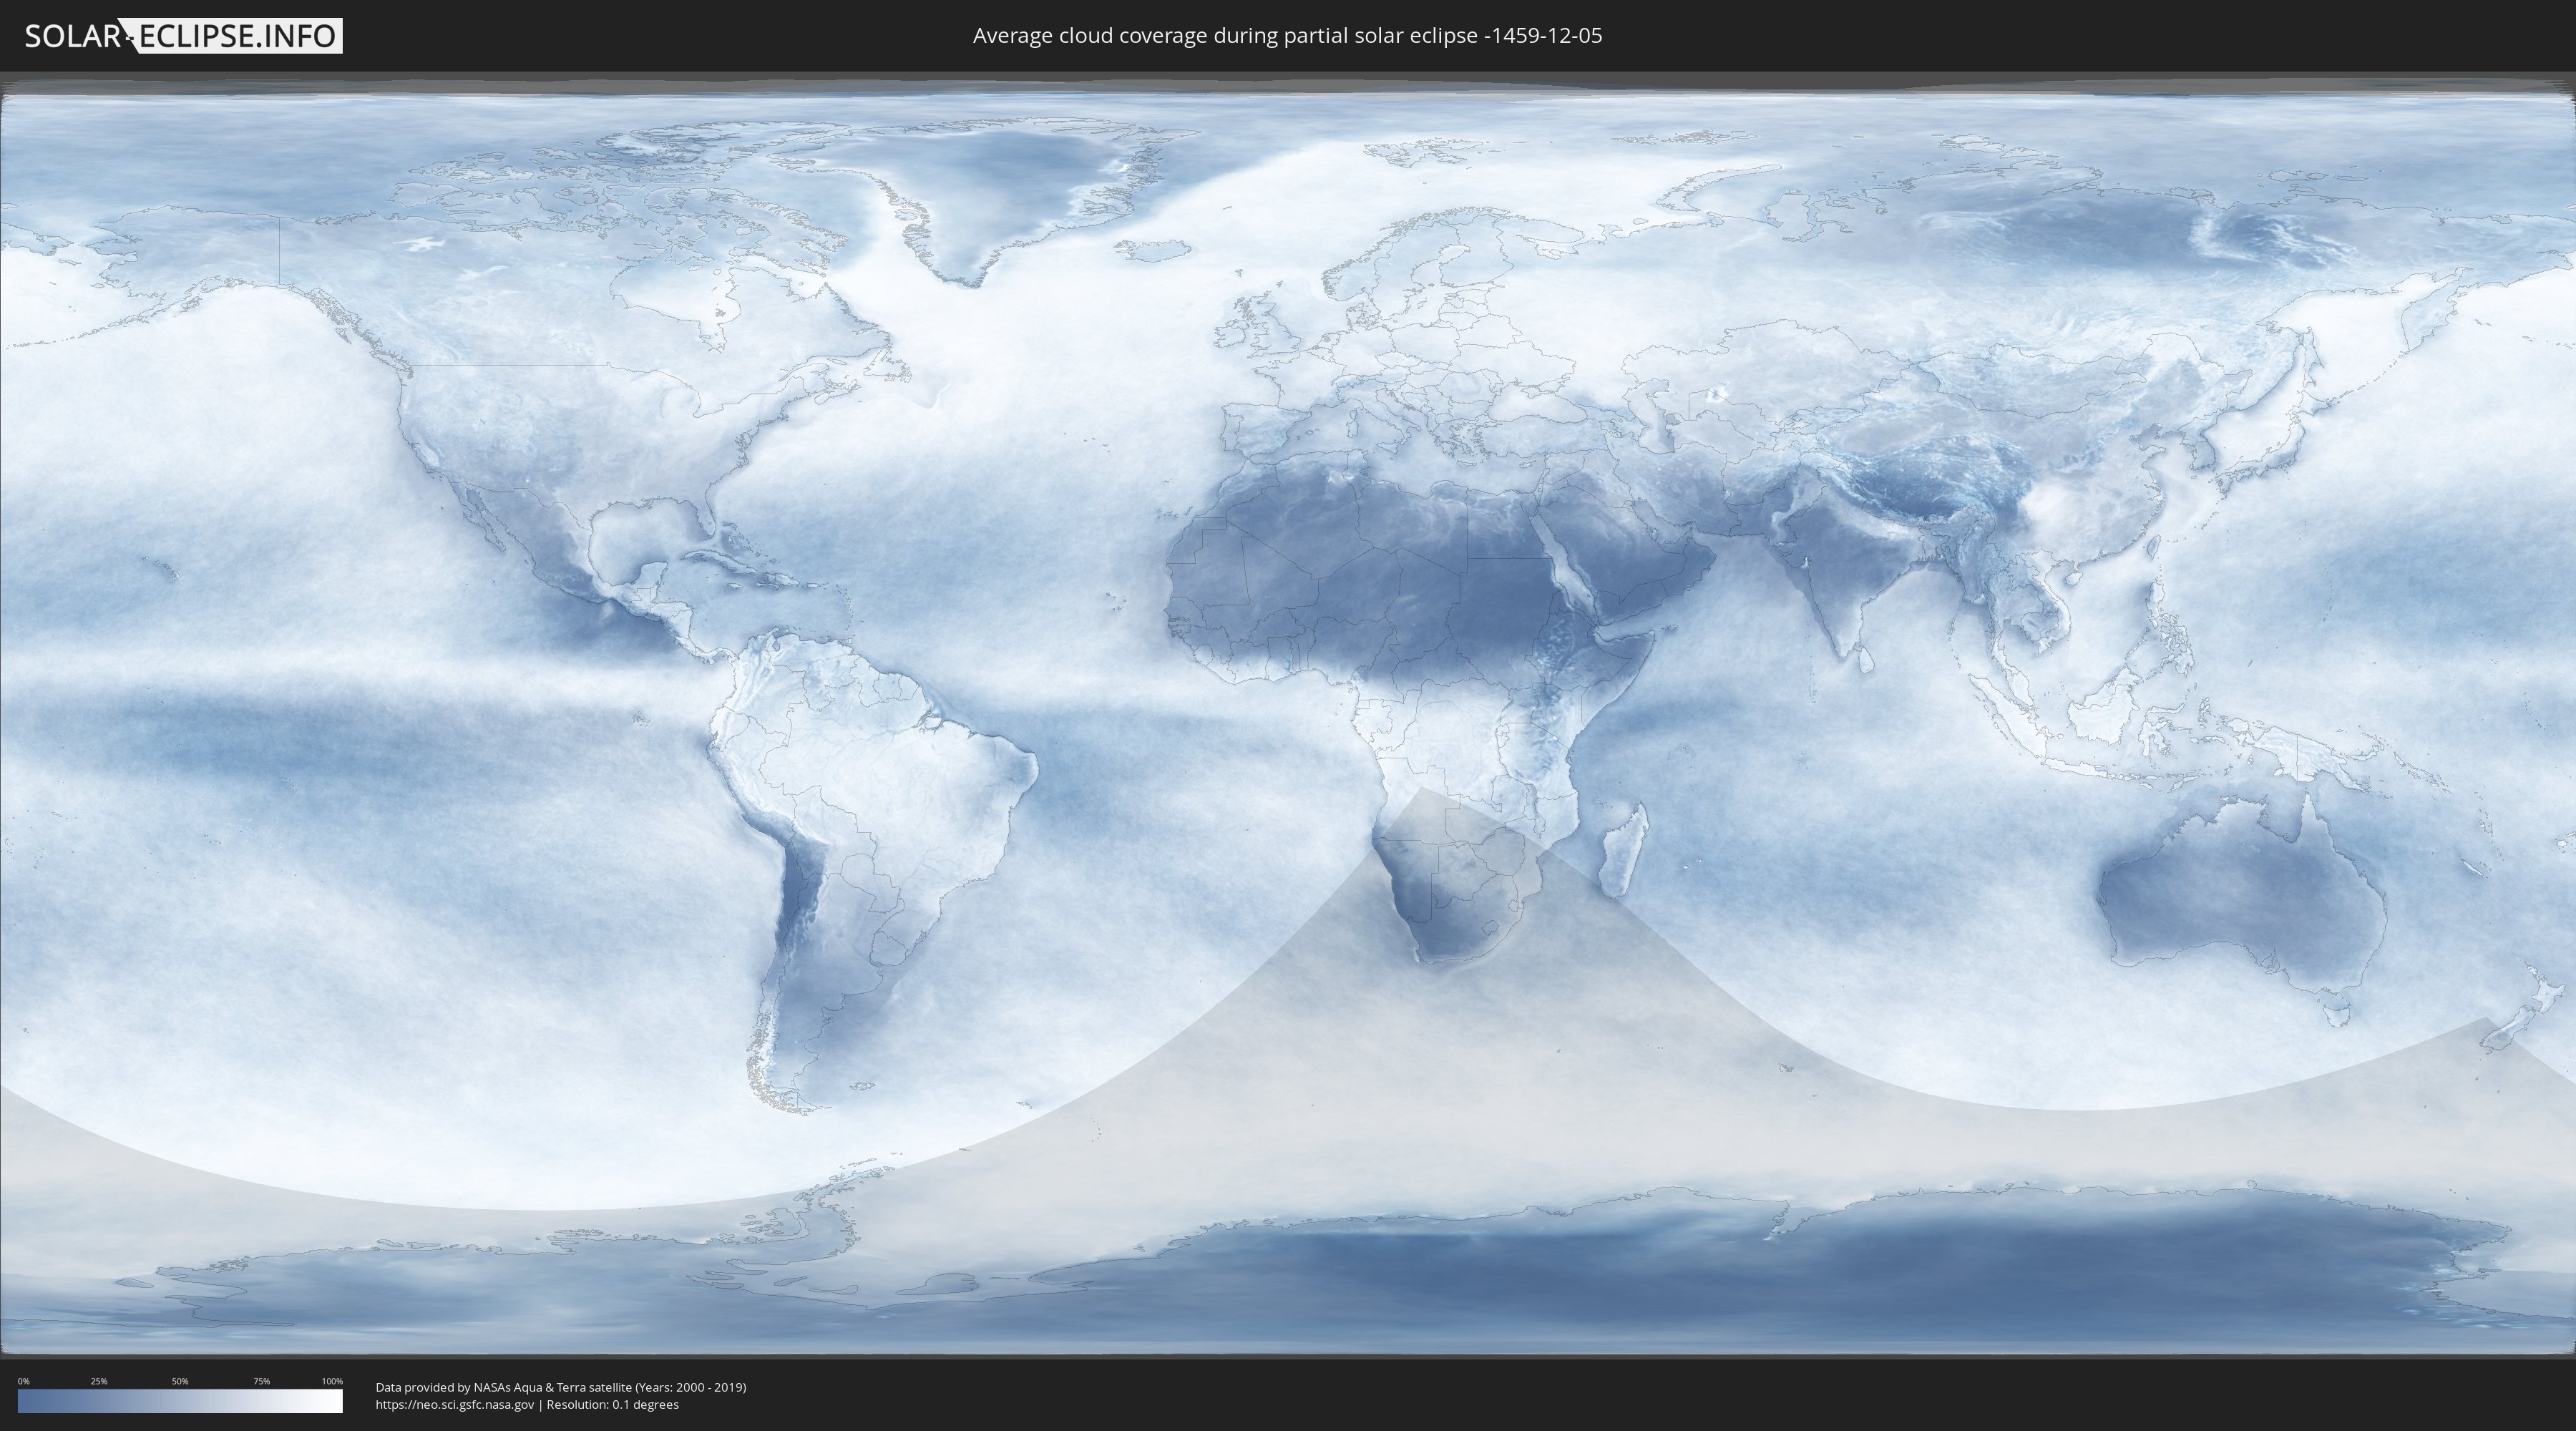Click the cloud coverage color gradient legend
This screenshot has width=2576, height=1431.
[180, 1401]
